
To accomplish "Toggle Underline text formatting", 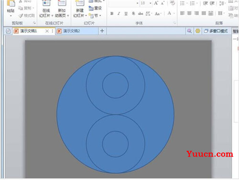I will pos(126,13).
